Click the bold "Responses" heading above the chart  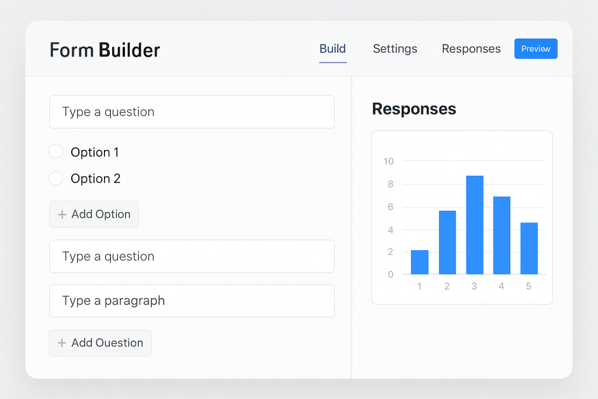[414, 109]
